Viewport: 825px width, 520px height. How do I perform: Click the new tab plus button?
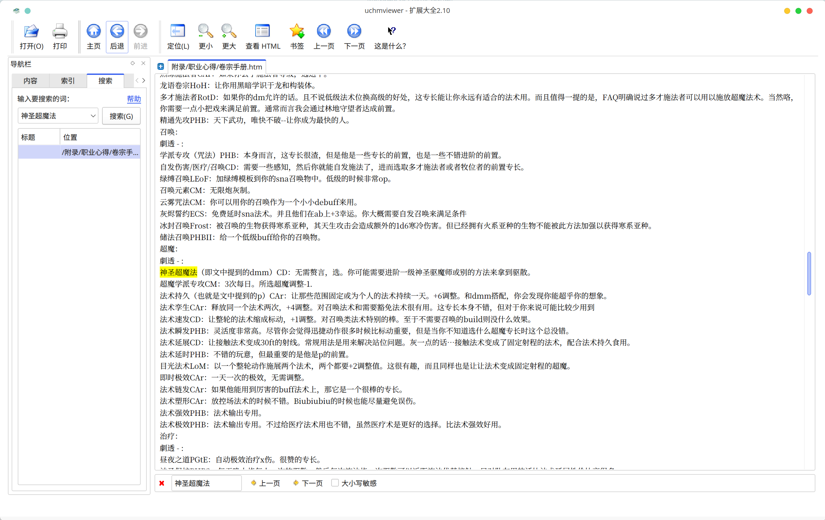click(x=161, y=67)
